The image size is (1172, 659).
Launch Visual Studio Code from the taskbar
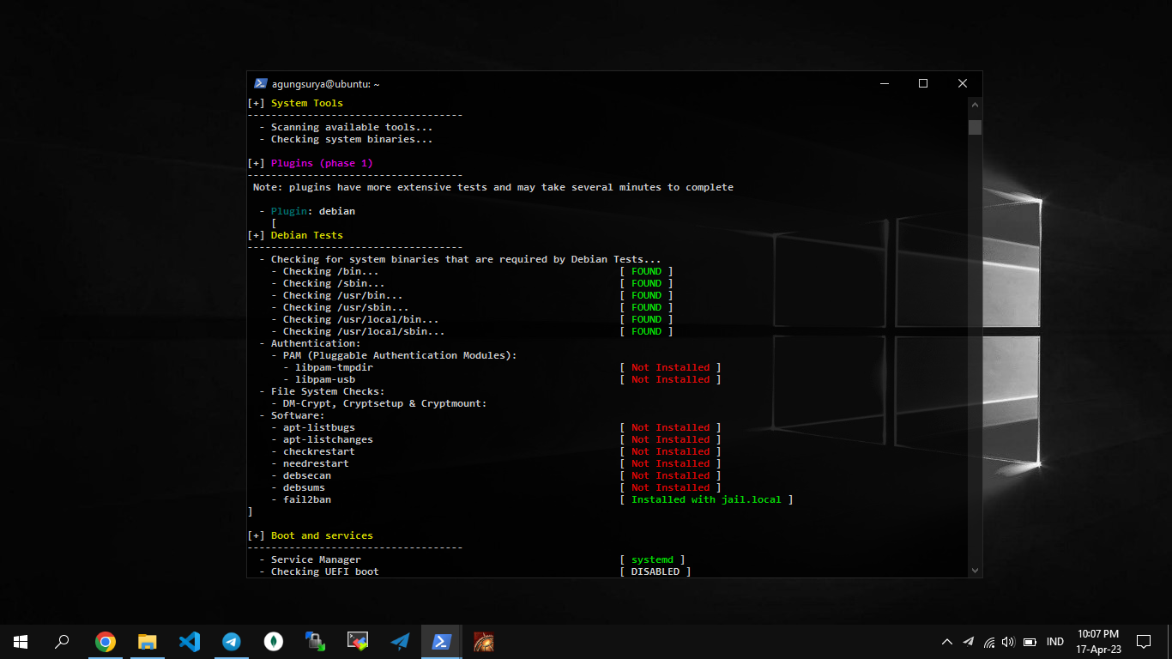tap(190, 641)
